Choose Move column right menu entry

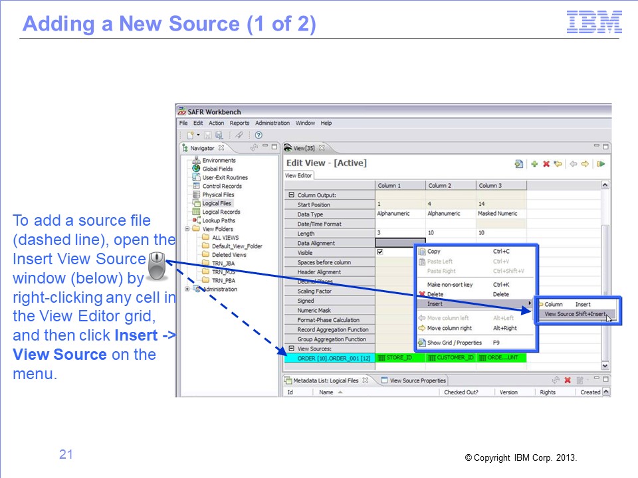(475, 328)
